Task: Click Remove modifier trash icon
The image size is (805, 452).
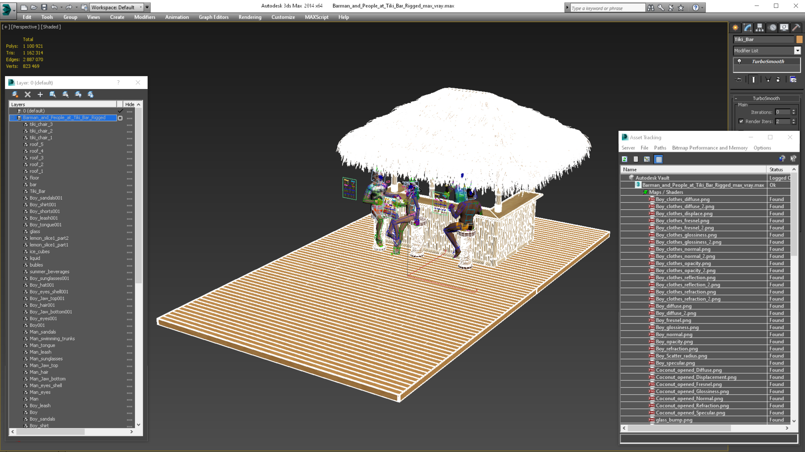Action: pos(778,80)
